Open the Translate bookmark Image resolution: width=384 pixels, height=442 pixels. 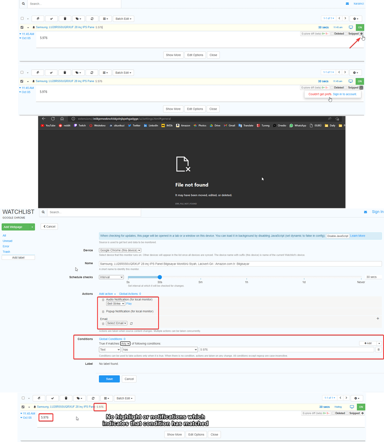246,126
